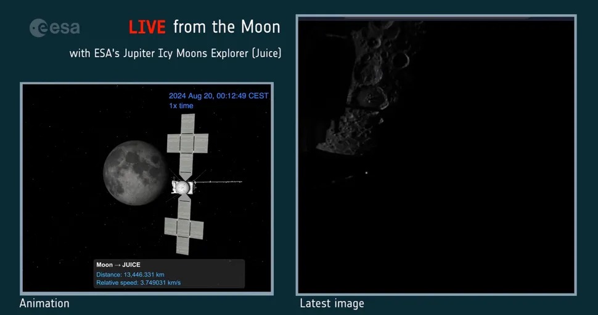Image resolution: width=598 pixels, height=315 pixels.
Task: Click the Relative speed readout
Action: (138, 283)
